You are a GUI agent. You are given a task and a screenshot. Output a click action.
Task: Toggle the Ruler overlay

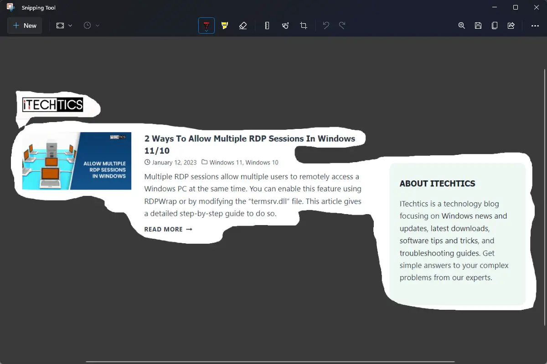coord(267,26)
